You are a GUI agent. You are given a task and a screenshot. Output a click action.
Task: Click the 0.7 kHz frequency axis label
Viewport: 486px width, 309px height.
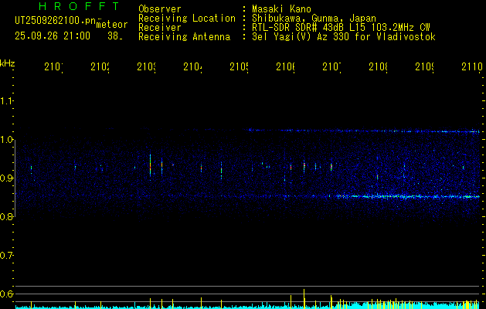tap(6, 256)
